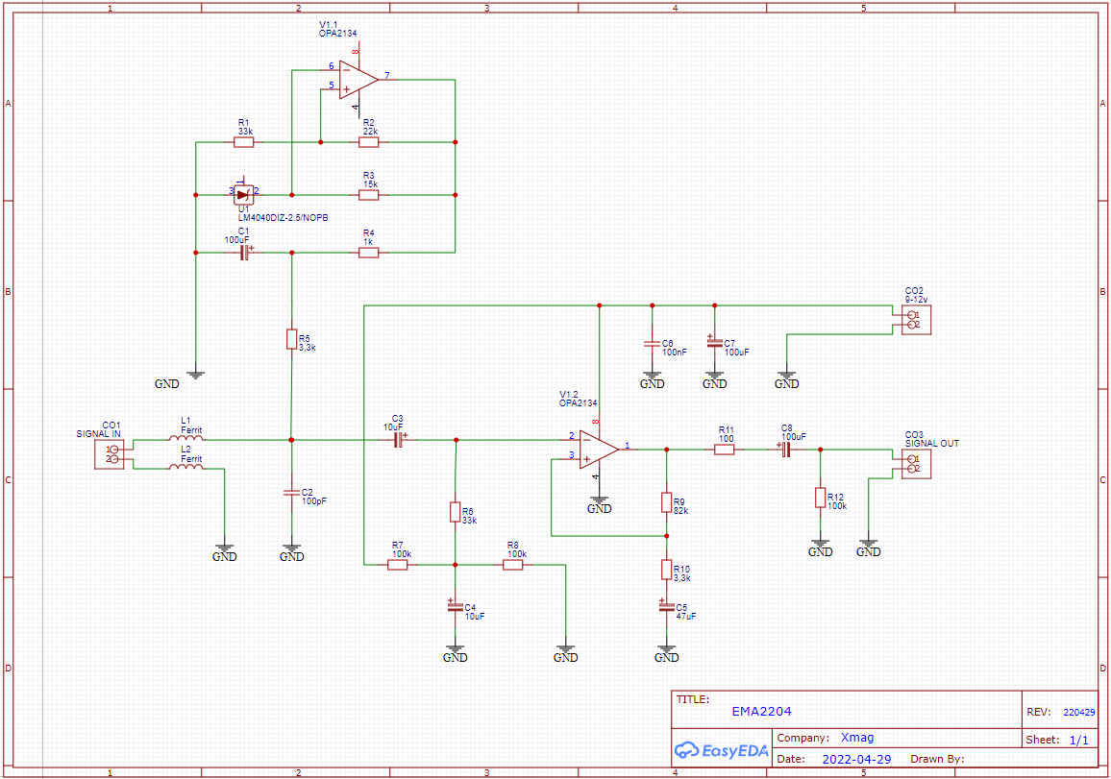Select capacitor C8 100uF symbol
Viewport: 1111px width, 779px height.
tap(785, 449)
